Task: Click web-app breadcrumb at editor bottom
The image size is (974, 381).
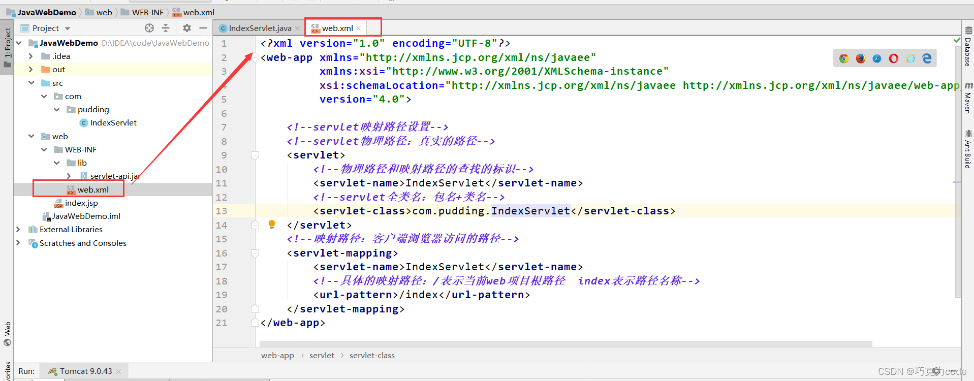Action: pos(277,355)
